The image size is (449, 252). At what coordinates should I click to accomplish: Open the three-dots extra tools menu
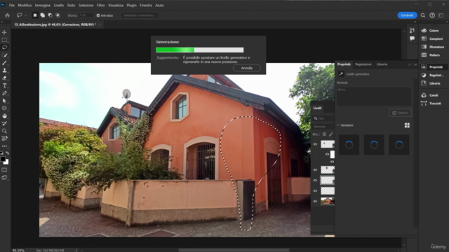[4, 146]
